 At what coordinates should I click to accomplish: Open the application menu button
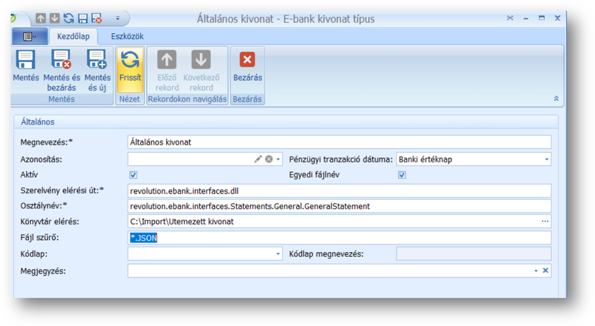tap(30, 37)
